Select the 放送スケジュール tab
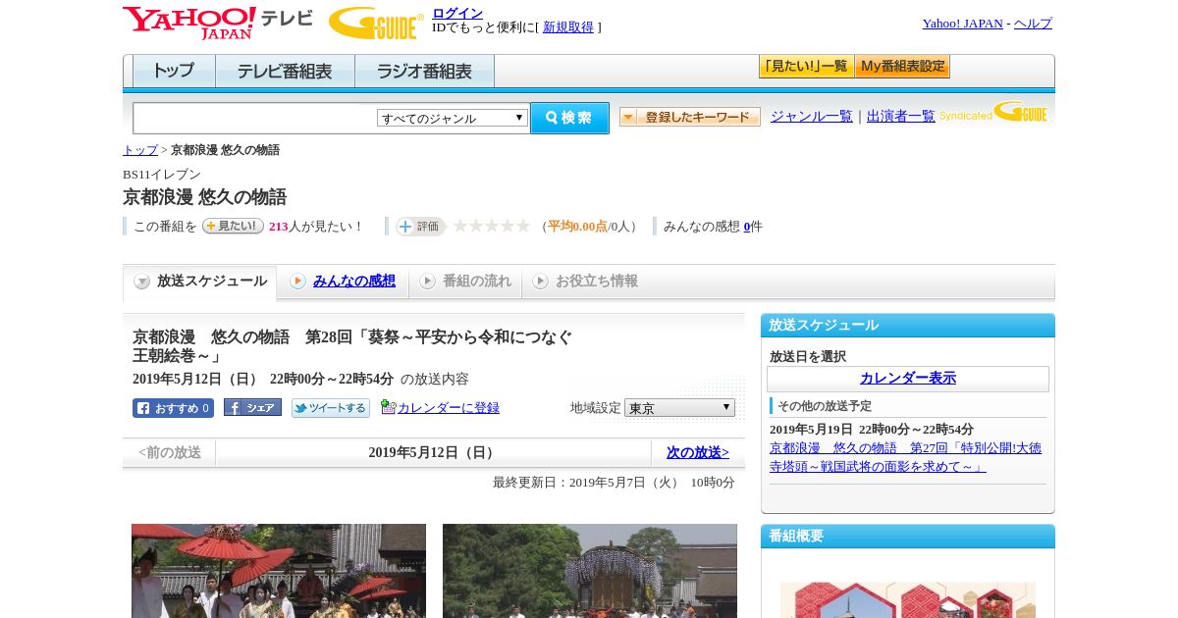The width and height of the screenshot is (1178, 618). 199,282
